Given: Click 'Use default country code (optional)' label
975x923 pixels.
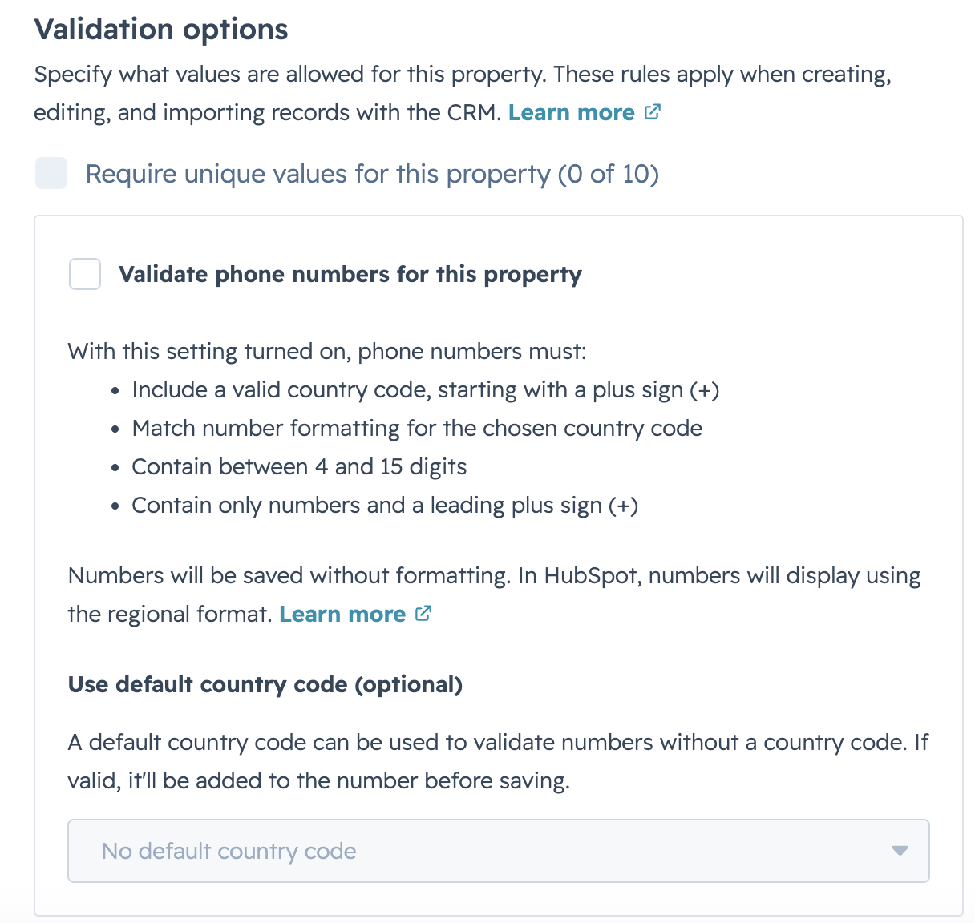Looking at the screenshot, I should pyautogui.click(x=265, y=685).
